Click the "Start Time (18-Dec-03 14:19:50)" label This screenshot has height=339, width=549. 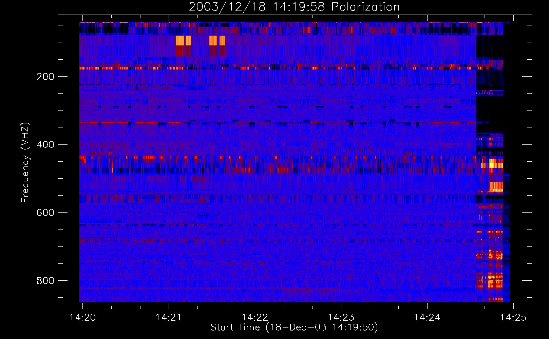(x=294, y=327)
